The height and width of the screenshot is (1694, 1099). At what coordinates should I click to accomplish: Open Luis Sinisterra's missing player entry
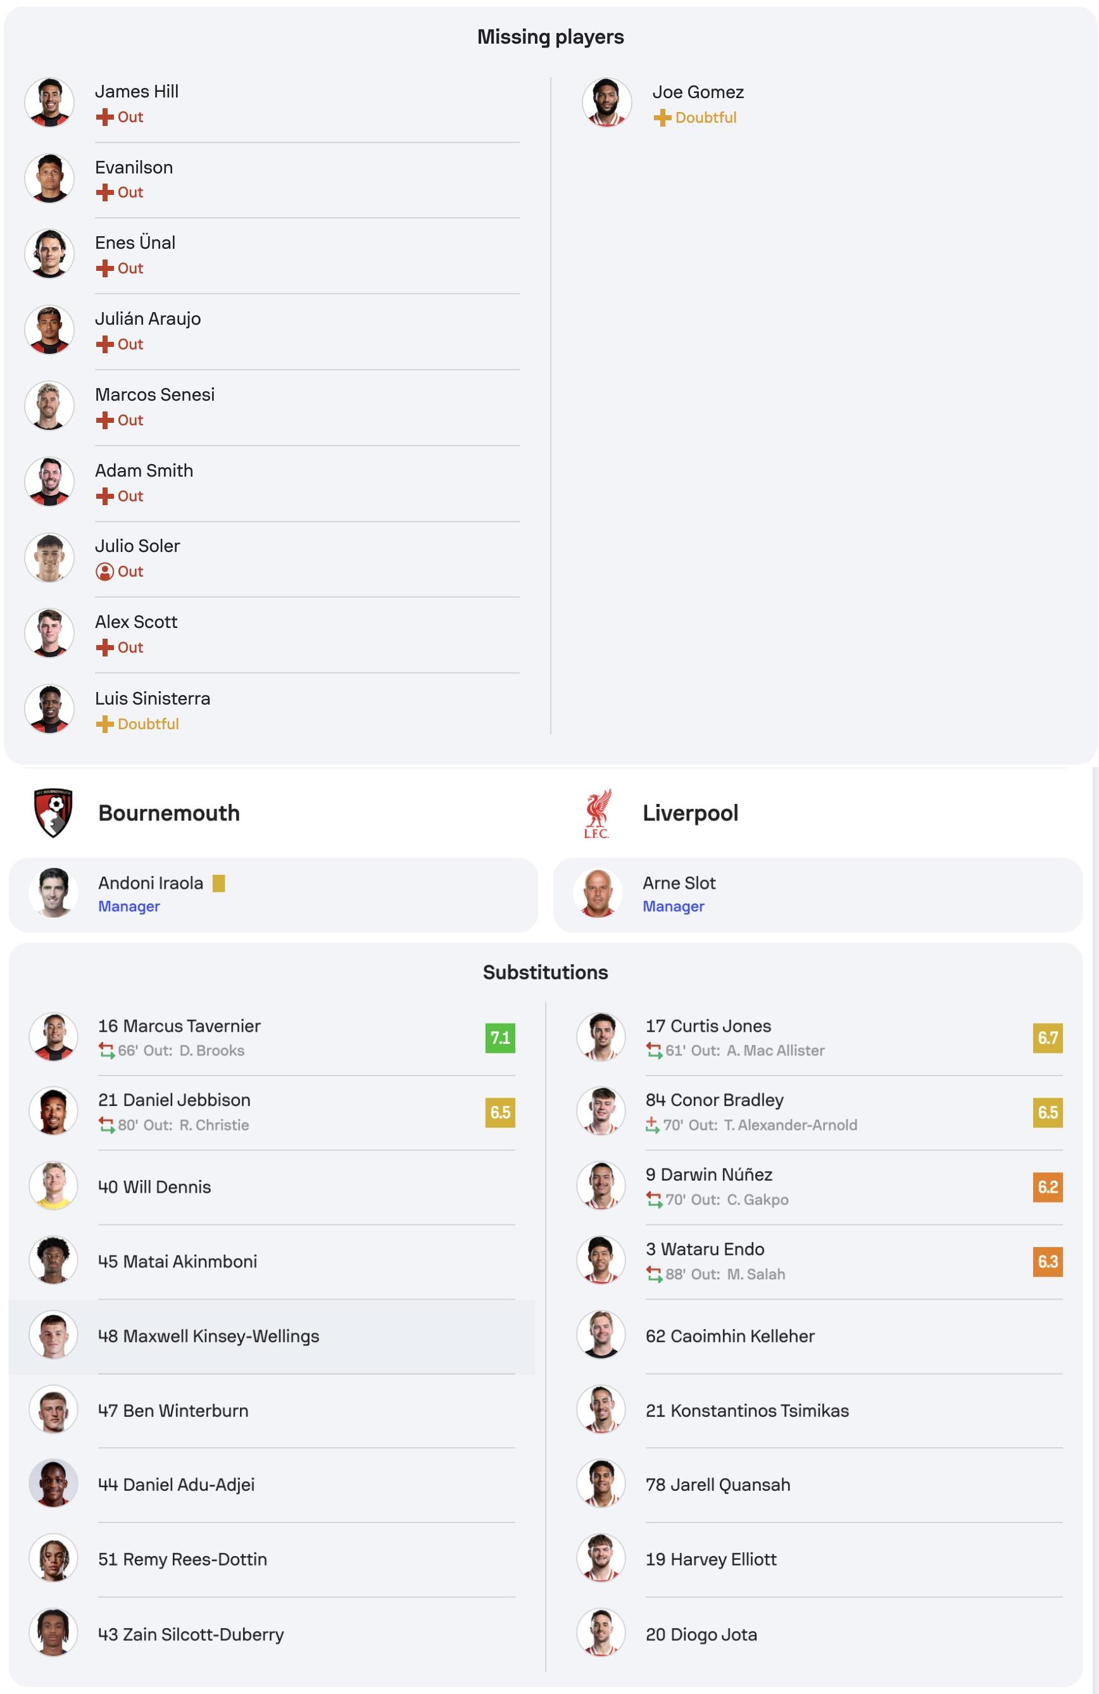[153, 698]
